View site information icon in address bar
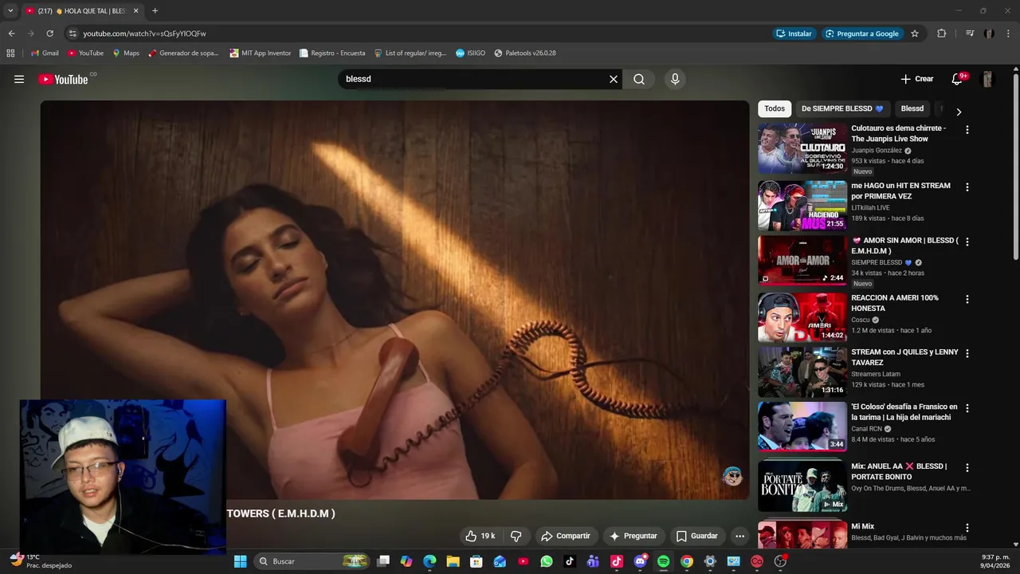The image size is (1020, 574). tap(73, 33)
